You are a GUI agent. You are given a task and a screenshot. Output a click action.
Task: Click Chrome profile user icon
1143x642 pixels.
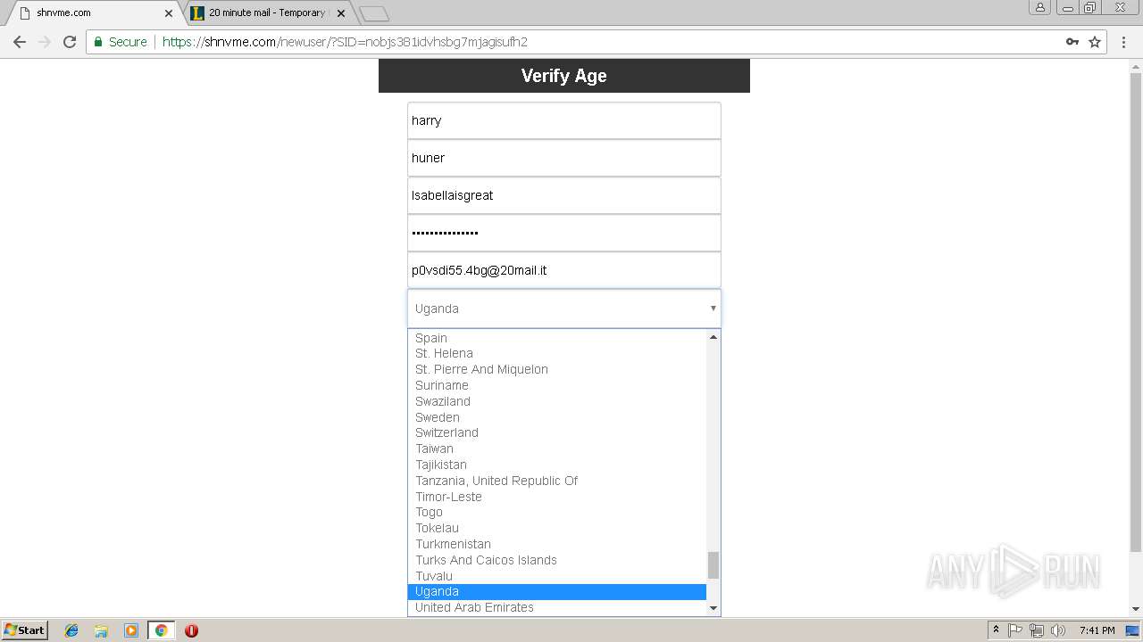[x=1040, y=8]
